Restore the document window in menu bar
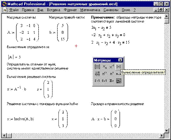This screenshot has height=140, width=171. pyautogui.click(x=161, y=10)
